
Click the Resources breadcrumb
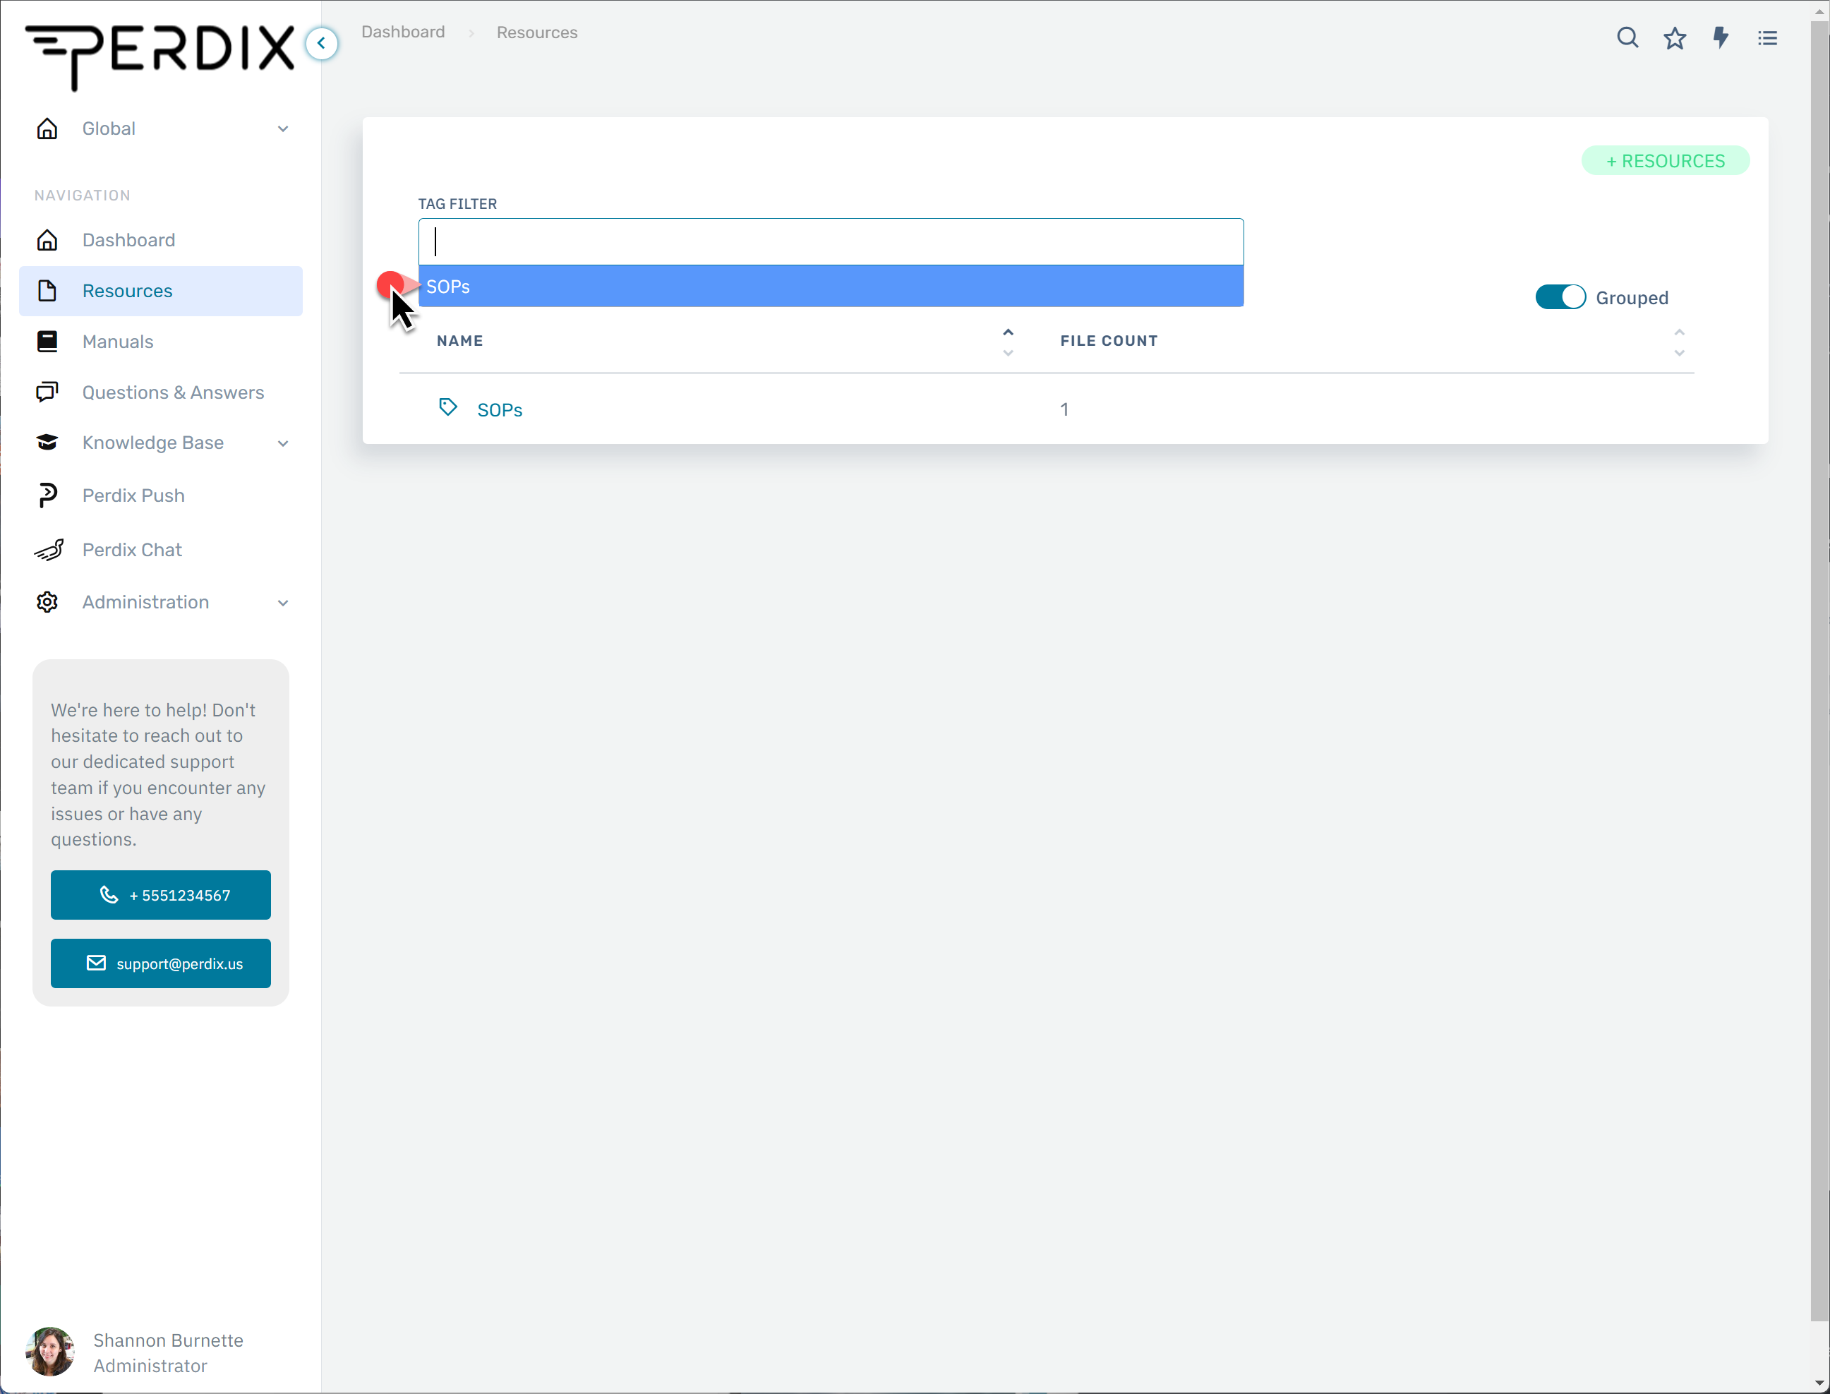pos(537,32)
